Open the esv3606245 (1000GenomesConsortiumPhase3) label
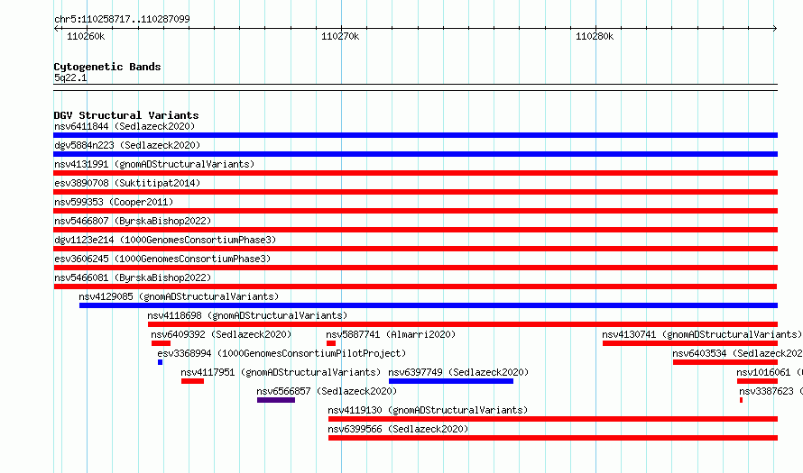The width and height of the screenshot is (803, 473). click(162, 259)
